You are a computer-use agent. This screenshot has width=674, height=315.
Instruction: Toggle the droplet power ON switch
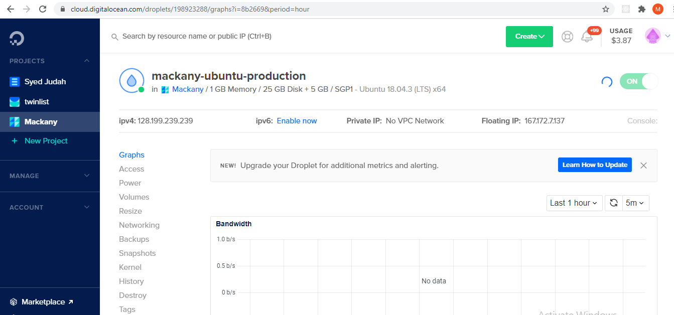point(638,81)
